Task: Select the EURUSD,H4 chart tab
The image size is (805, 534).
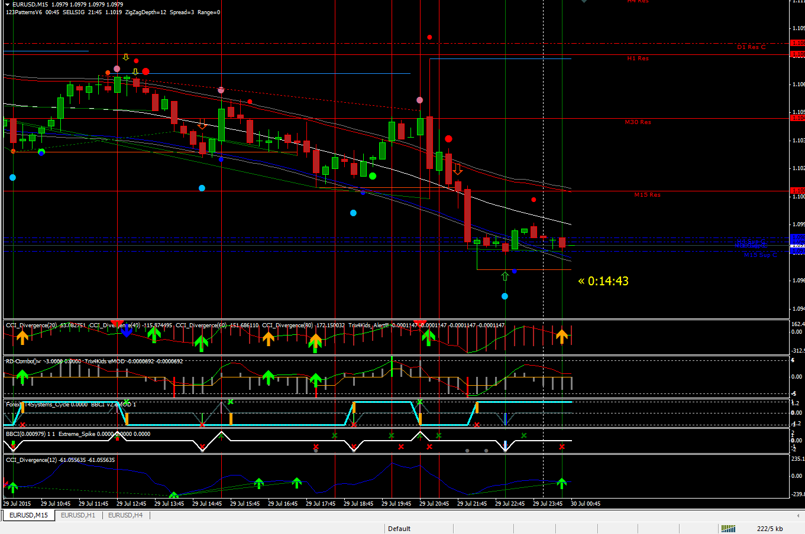Action: (125, 515)
